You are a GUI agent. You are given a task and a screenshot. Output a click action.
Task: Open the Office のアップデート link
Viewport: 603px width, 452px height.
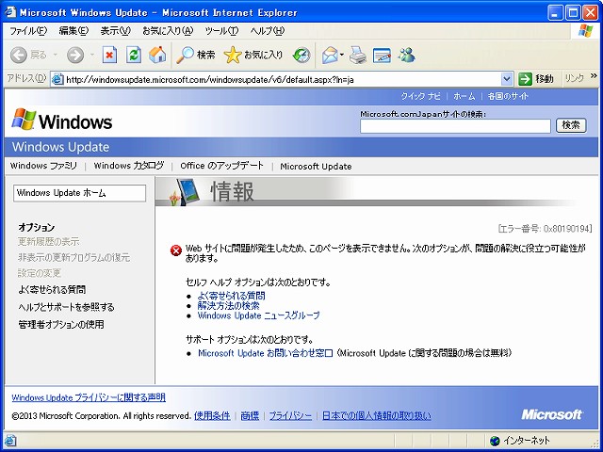pyautogui.click(x=222, y=166)
